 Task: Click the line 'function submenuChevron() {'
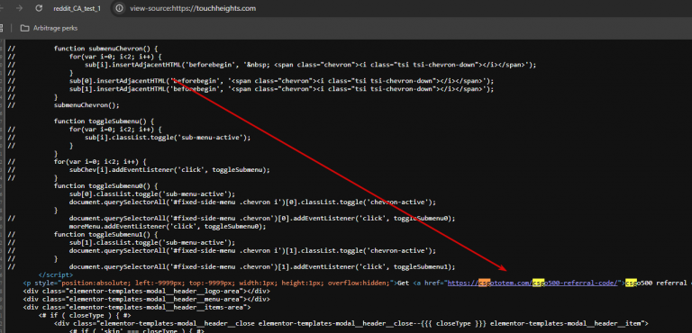[106, 48]
